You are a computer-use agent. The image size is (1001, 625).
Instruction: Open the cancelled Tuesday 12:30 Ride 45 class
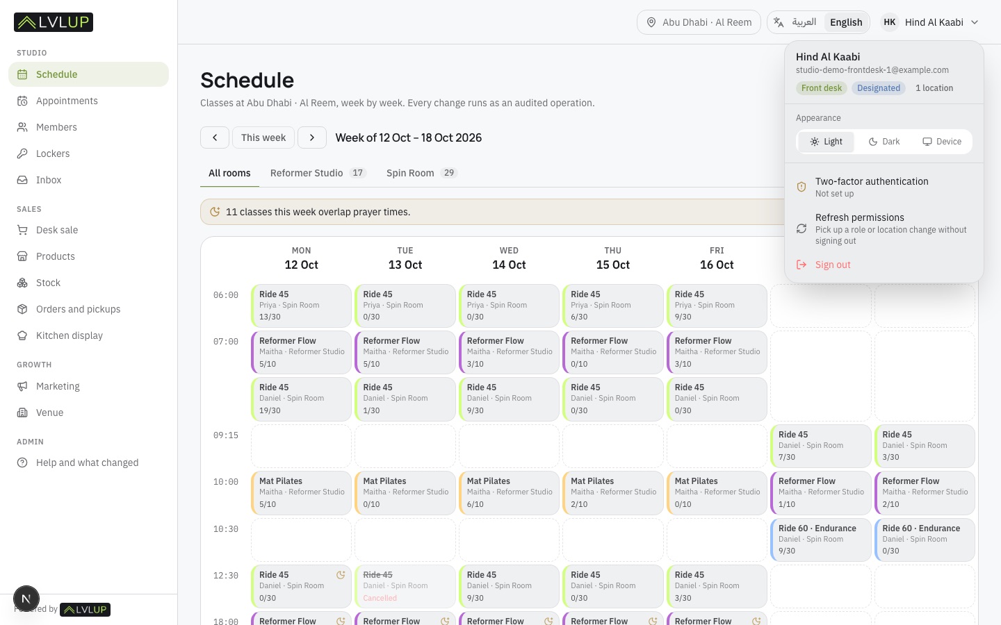click(x=405, y=586)
